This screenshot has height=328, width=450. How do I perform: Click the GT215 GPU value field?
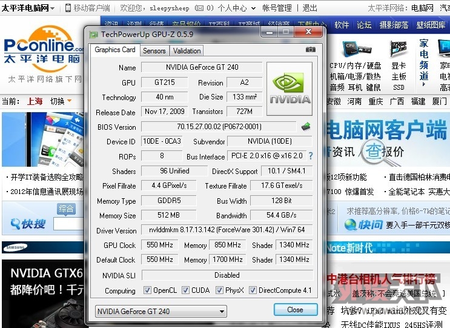tap(165, 82)
